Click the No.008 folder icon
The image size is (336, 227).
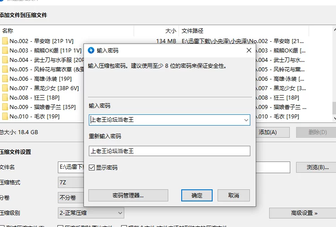5,98
